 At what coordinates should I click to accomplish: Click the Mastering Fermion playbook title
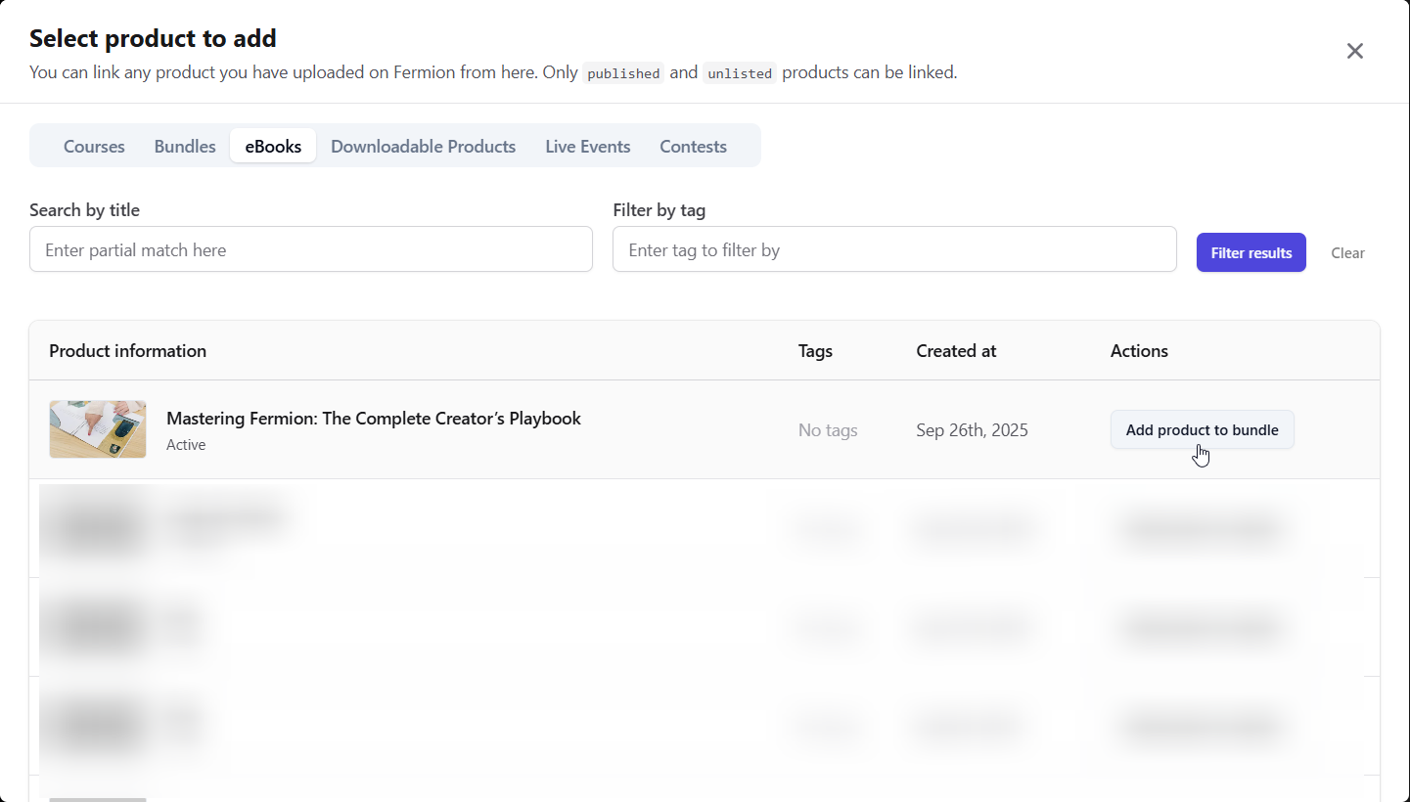pyautogui.click(x=373, y=419)
